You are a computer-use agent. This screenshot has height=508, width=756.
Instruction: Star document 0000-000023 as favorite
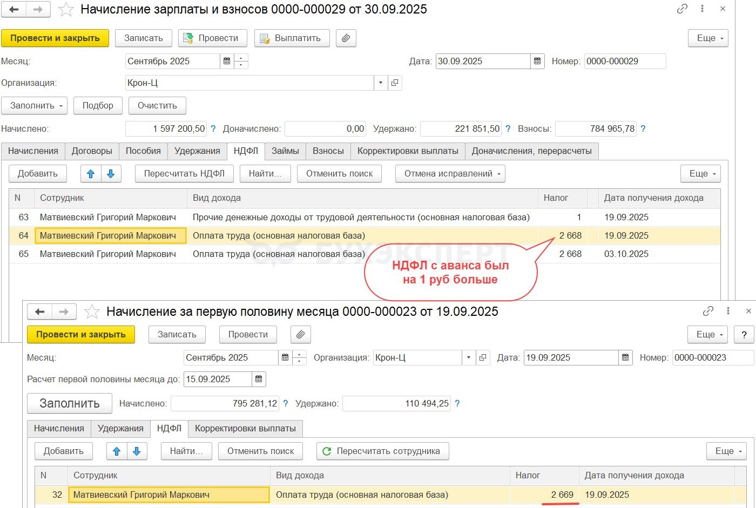coord(92,311)
